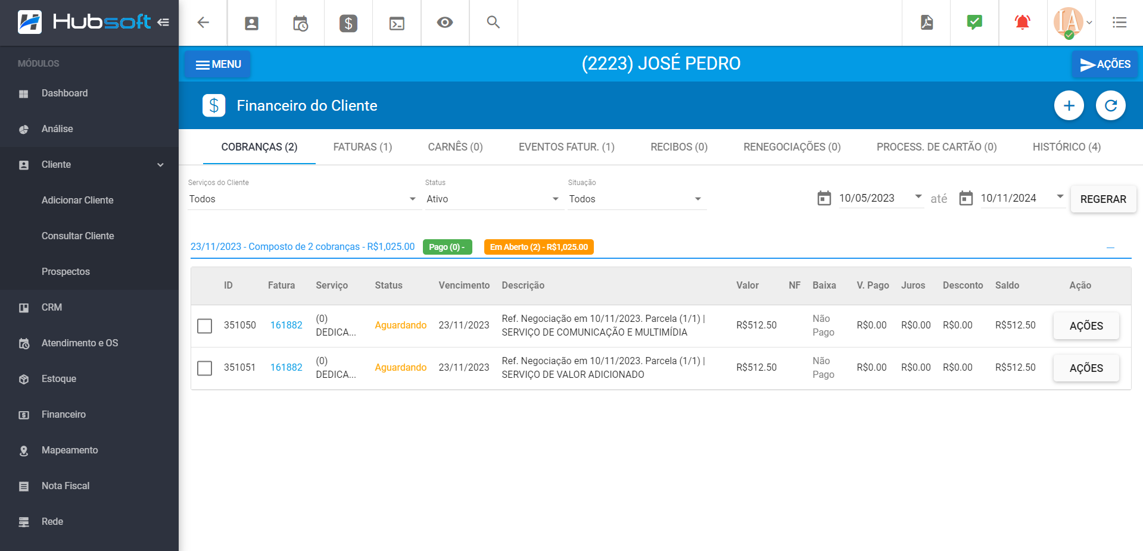Viewport: 1143px width, 551px height.
Task: Select the COBRANÇAS (2) tab
Action: pyautogui.click(x=259, y=147)
